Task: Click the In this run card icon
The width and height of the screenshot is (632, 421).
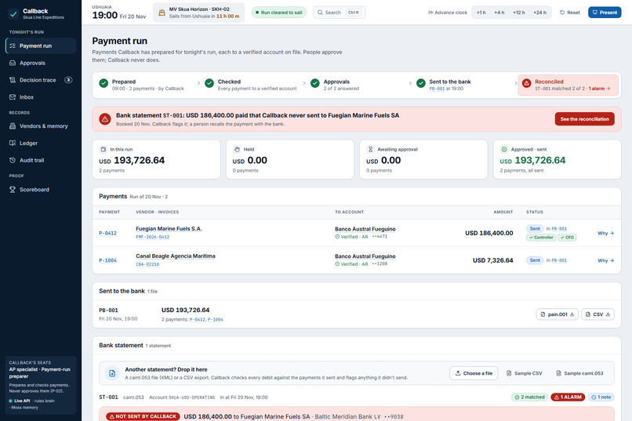Action: [104, 150]
